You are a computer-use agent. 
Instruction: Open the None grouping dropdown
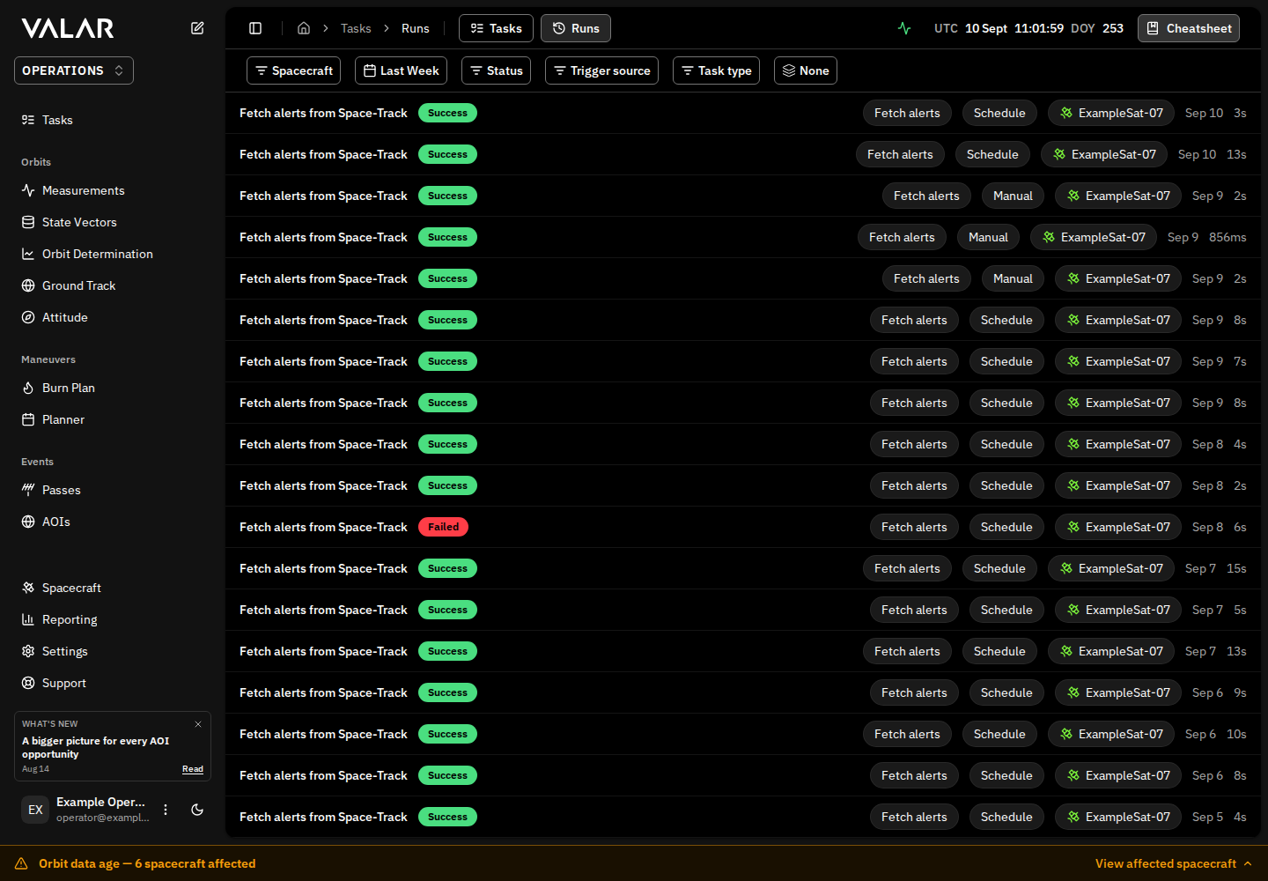click(806, 70)
